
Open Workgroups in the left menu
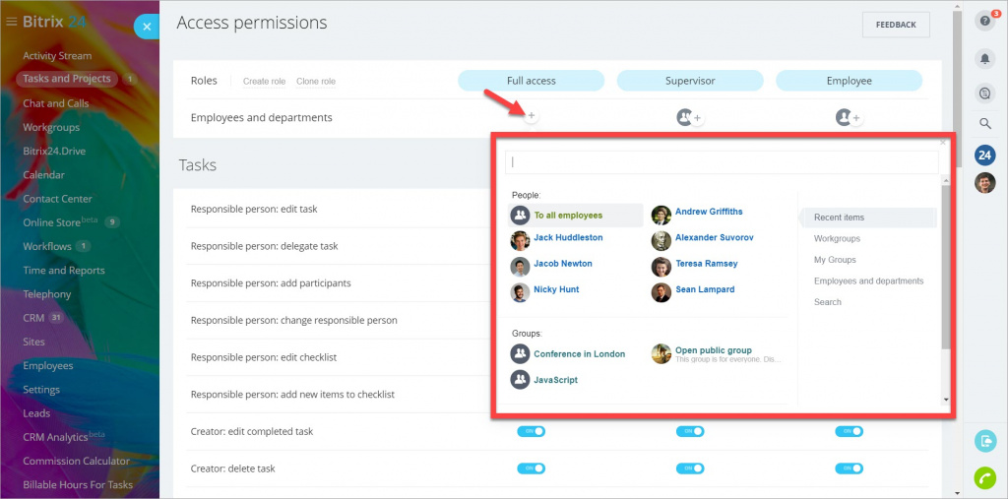[x=51, y=127]
